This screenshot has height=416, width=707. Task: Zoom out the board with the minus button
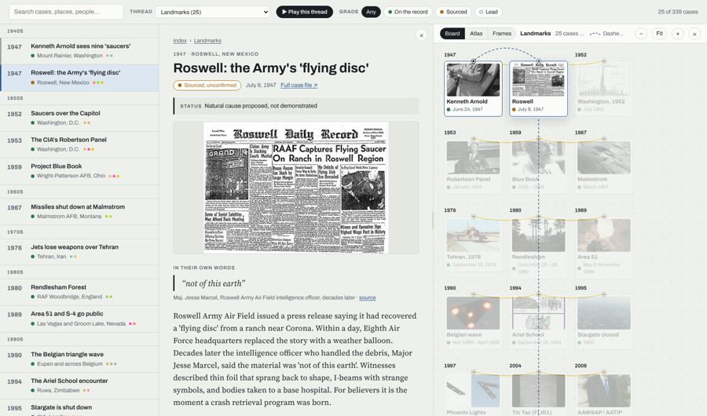coord(641,34)
